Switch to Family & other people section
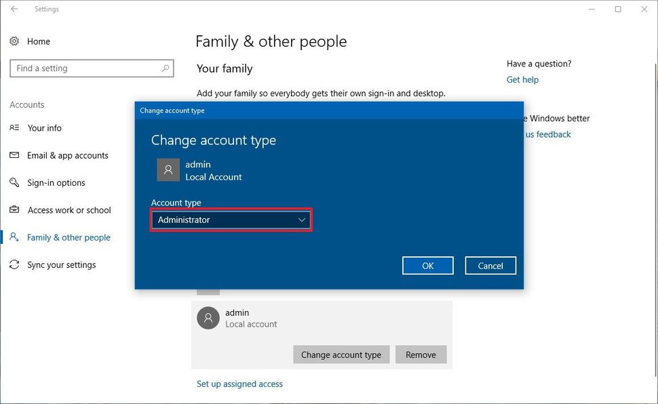The height and width of the screenshot is (404, 658). coord(69,237)
